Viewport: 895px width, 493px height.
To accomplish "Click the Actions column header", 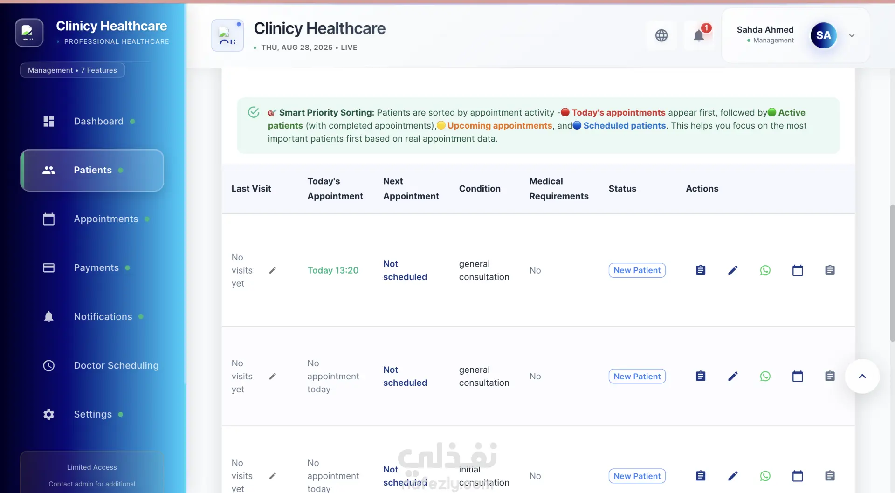I will [x=702, y=189].
